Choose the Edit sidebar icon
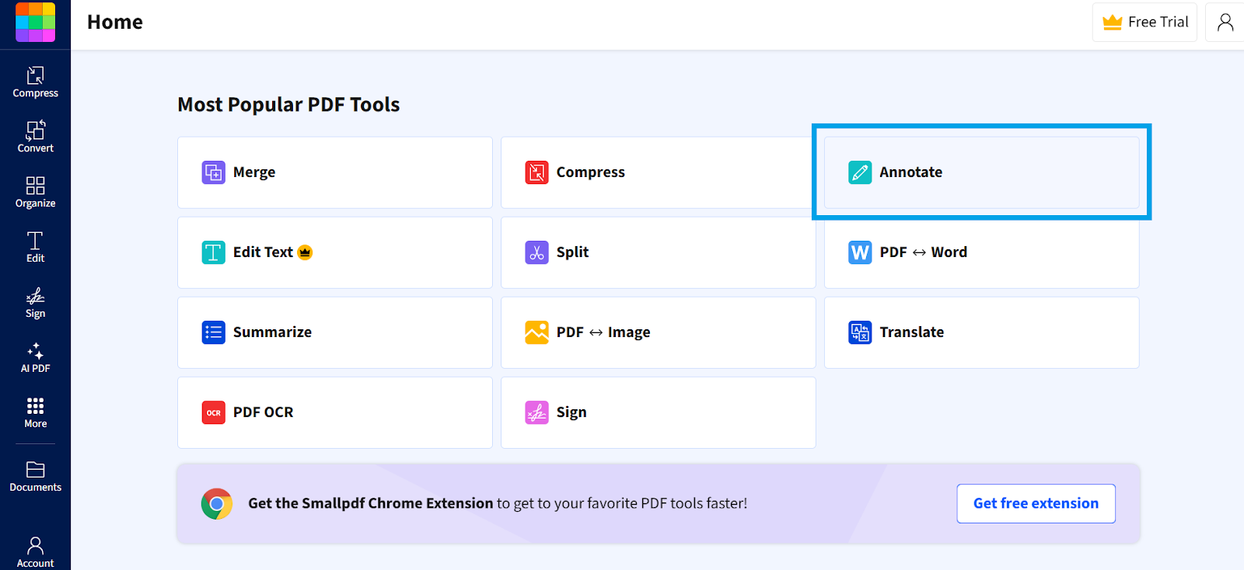The width and height of the screenshot is (1244, 570). point(35,247)
